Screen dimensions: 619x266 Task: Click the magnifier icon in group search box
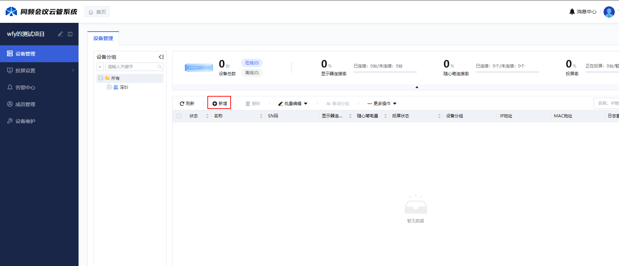point(160,67)
